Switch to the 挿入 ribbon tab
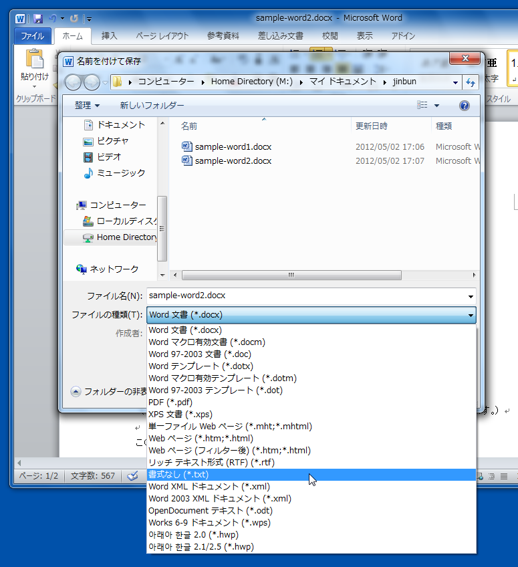Viewport: 518px width, 567px height. (x=109, y=36)
